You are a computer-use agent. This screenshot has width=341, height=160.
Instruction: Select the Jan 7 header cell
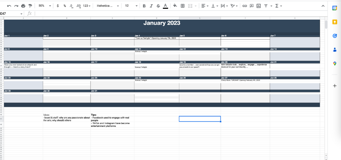tap(295, 36)
